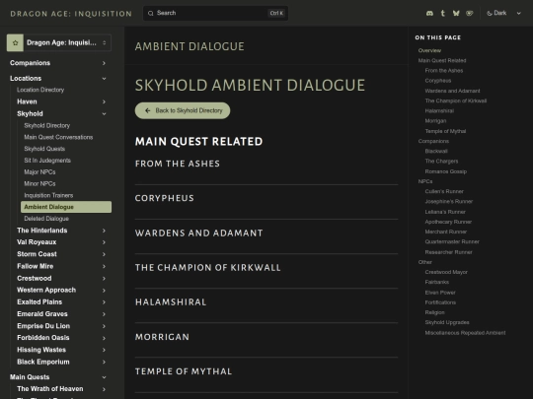Open Minor NPCs sidebar page
This screenshot has height=399, width=533.
(39, 183)
